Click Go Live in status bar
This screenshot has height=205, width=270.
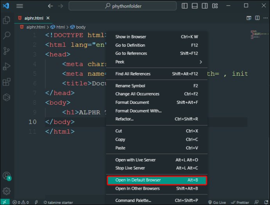click(x=217, y=202)
